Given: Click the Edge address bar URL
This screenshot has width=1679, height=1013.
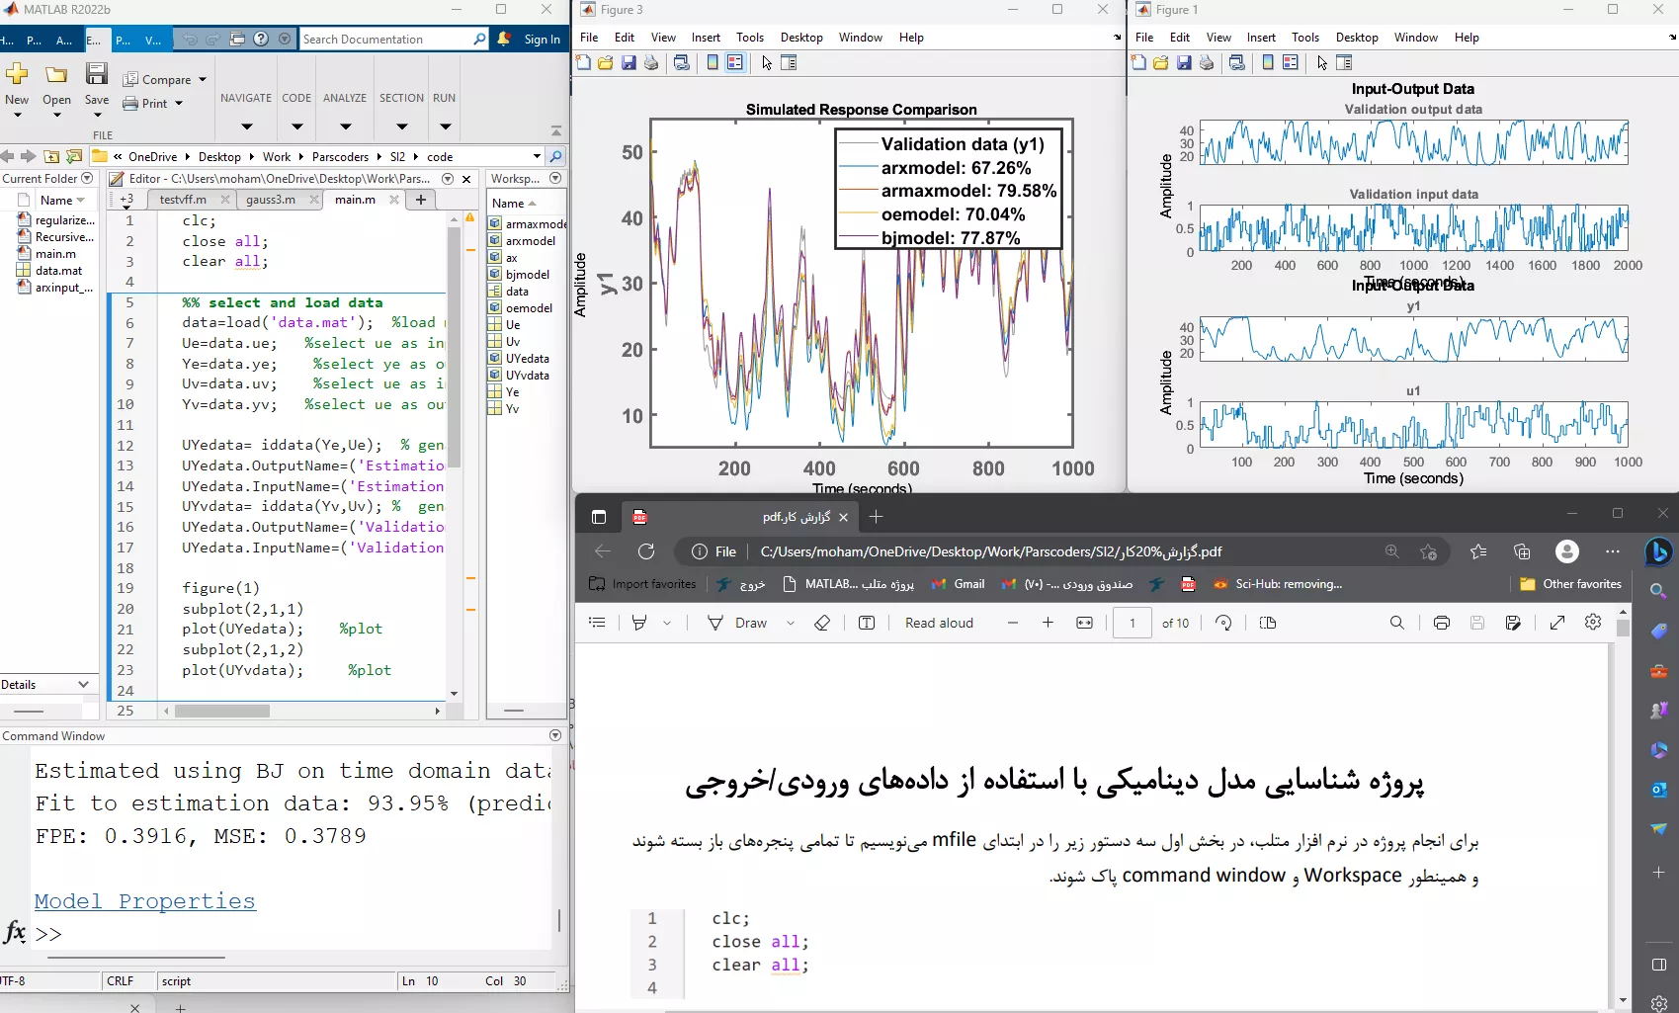Looking at the screenshot, I should point(991,551).
